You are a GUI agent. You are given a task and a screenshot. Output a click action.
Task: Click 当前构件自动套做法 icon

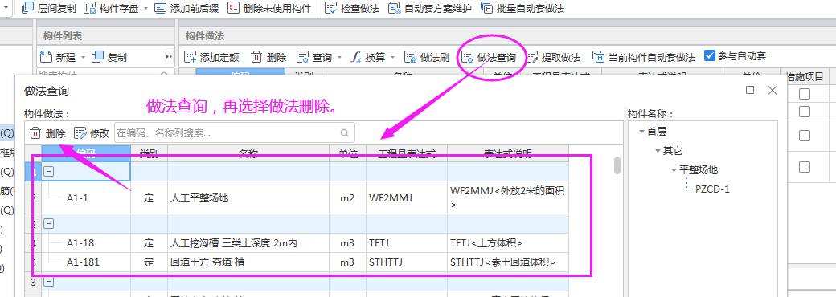point(600,57)
